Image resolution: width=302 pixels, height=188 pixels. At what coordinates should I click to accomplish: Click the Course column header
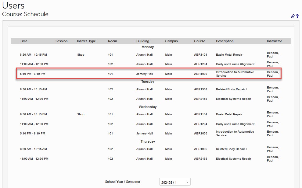tap(200, 41)
